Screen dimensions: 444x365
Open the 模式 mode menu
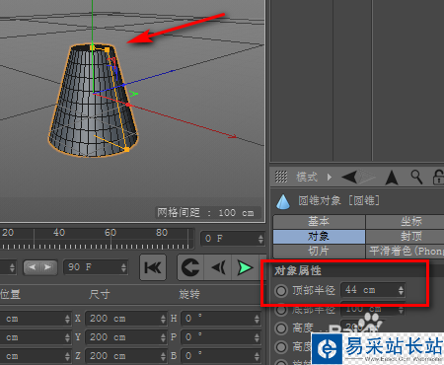point(307,177)
